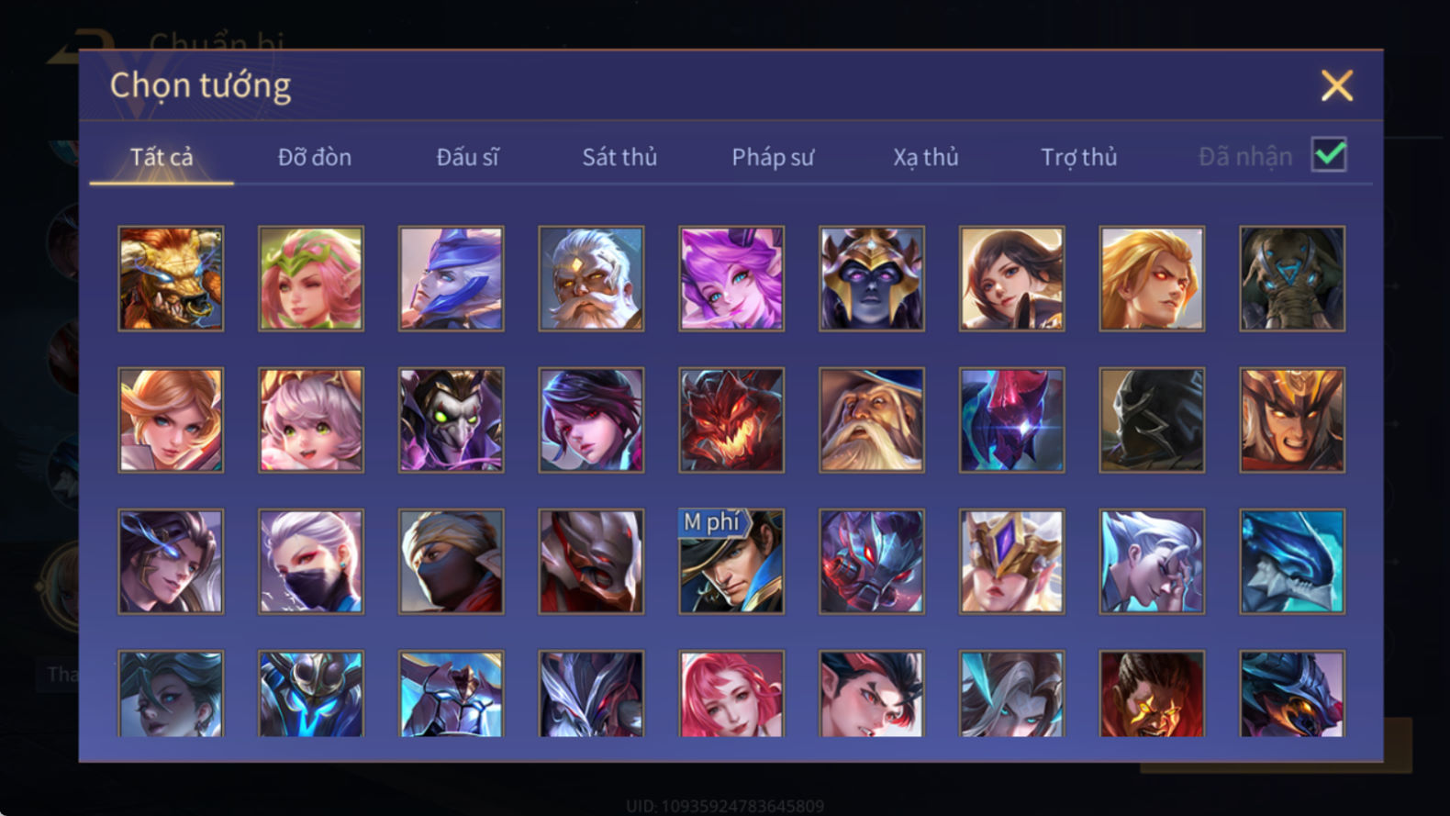This screenshot has width=1450, height=816.
Task: Switch to the 'Xạ thủ' tab
Action: tap(926, 157)
